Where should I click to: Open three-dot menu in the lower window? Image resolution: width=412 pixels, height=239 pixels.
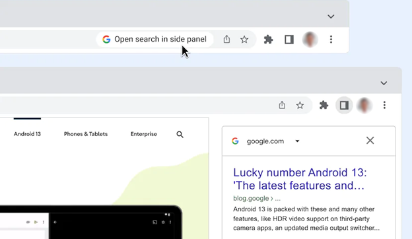click(x=384, y=105)
